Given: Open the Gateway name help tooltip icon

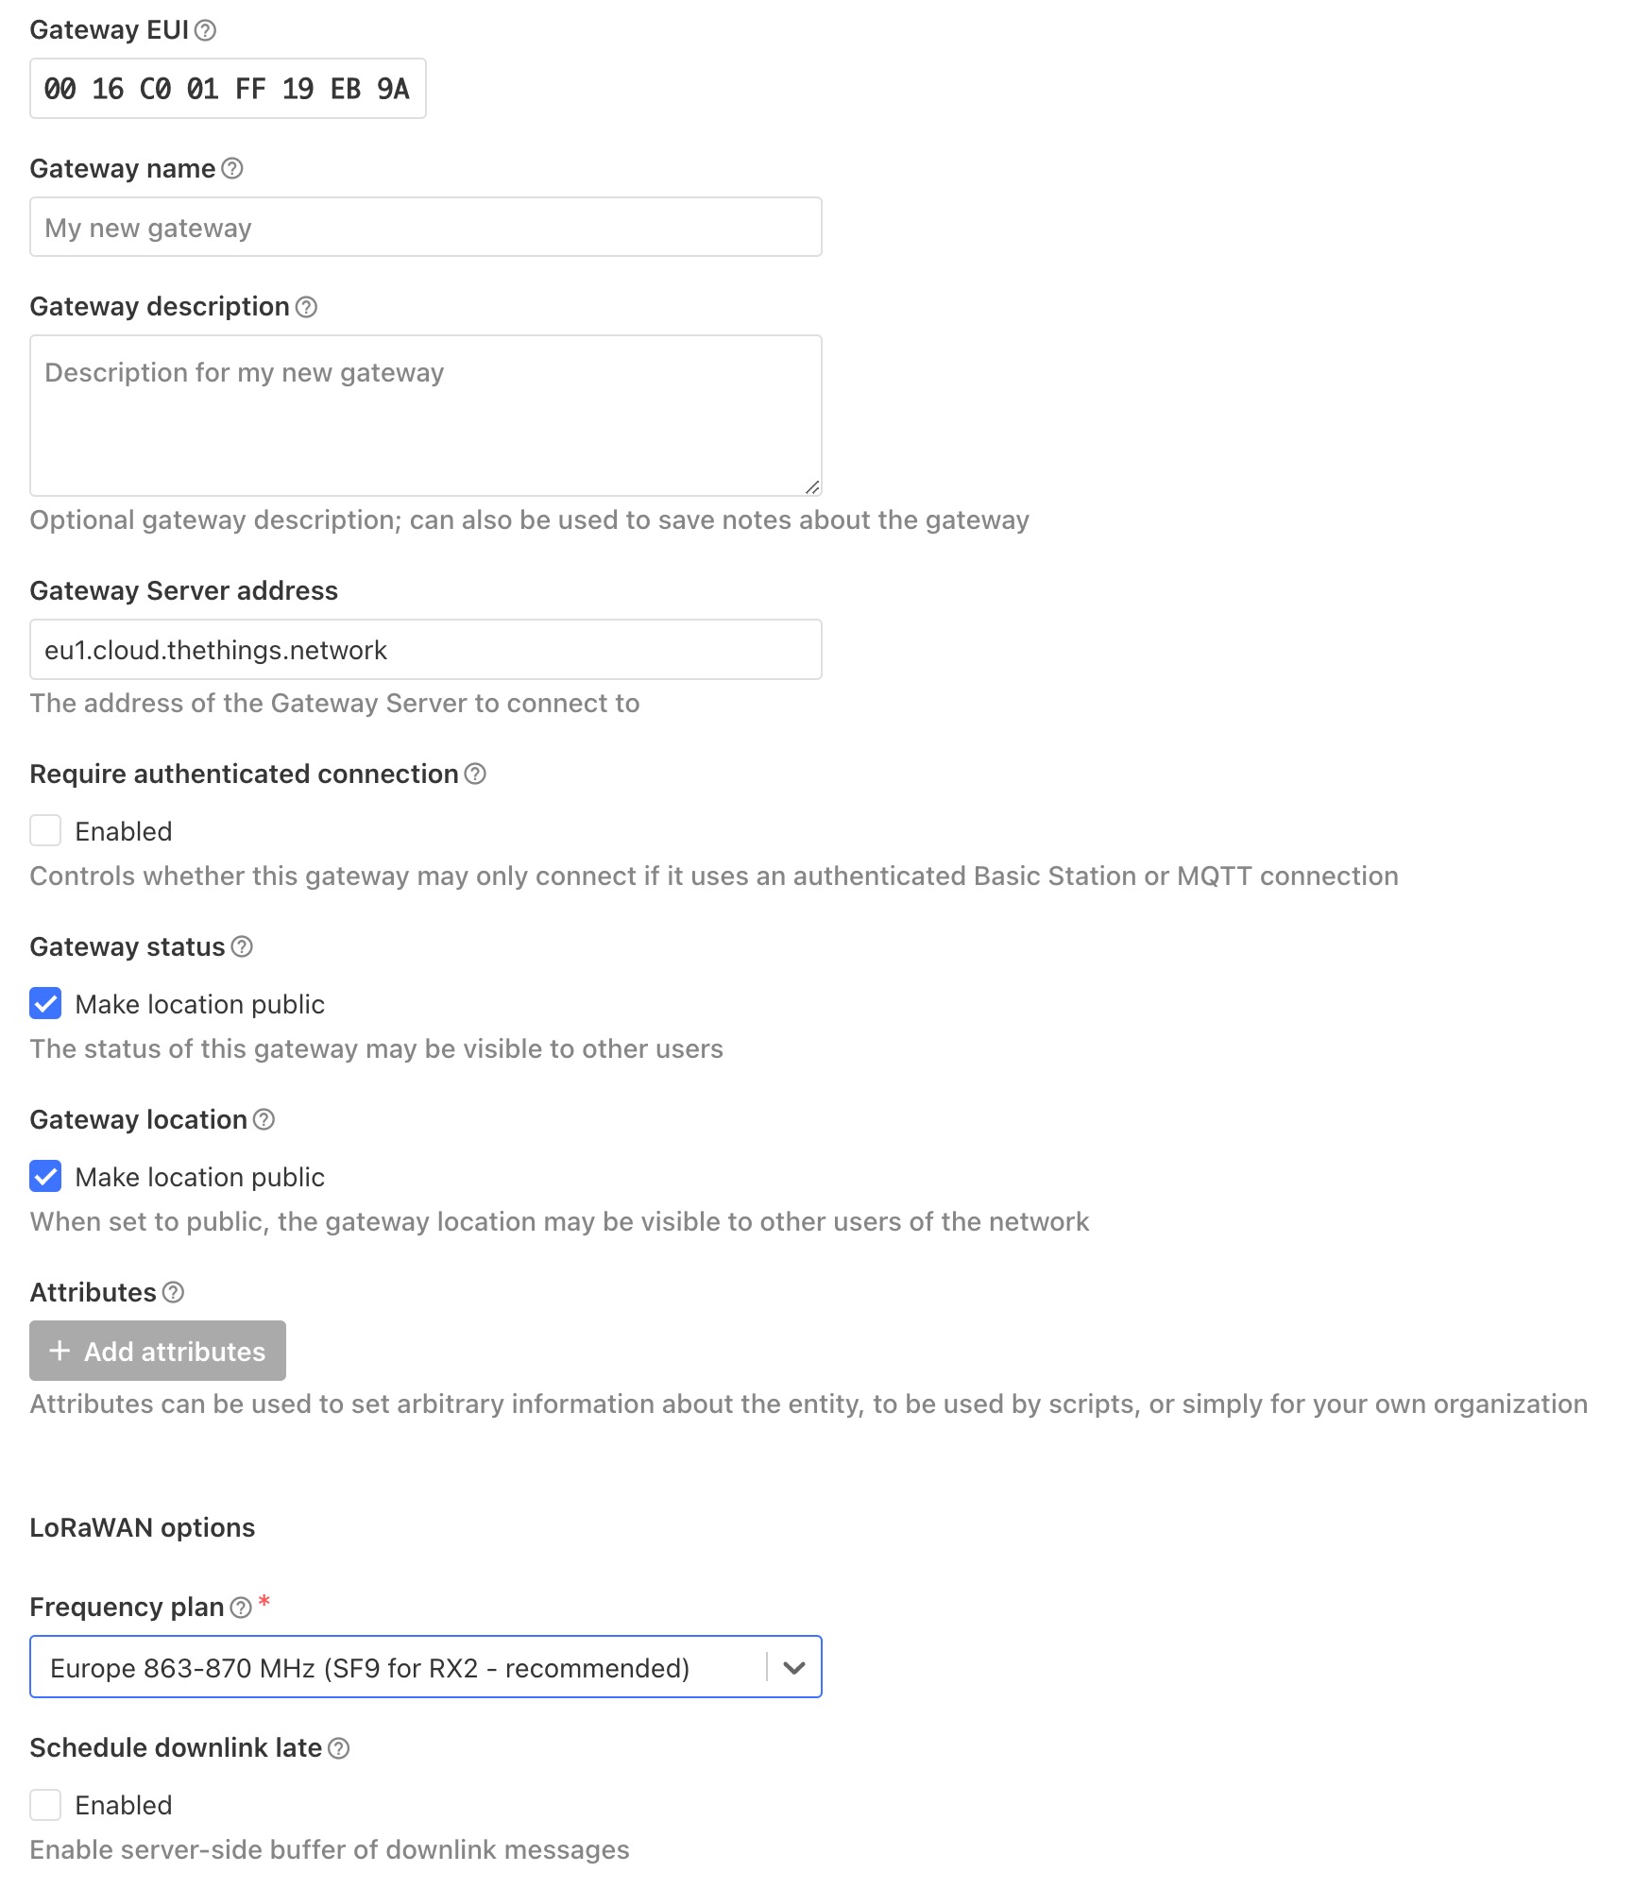Looking at the screenshot, I should (x=232, y=168).
